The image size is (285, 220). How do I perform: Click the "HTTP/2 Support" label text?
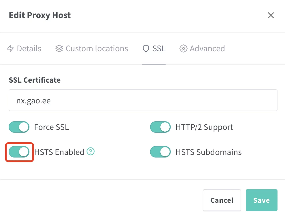(x=204, y=127)
